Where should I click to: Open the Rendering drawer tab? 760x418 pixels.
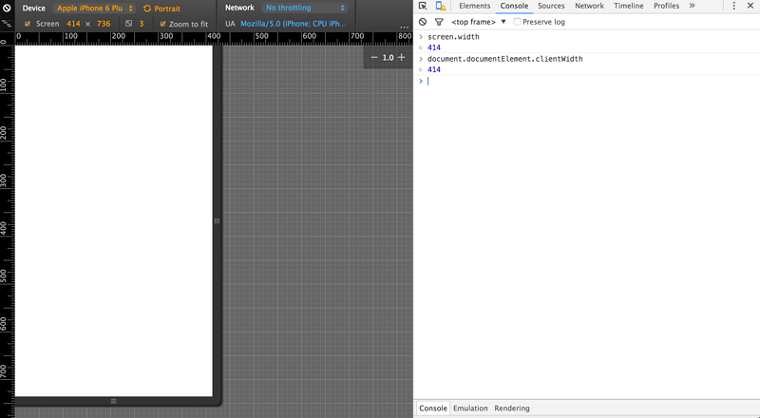tap(512, 408)
